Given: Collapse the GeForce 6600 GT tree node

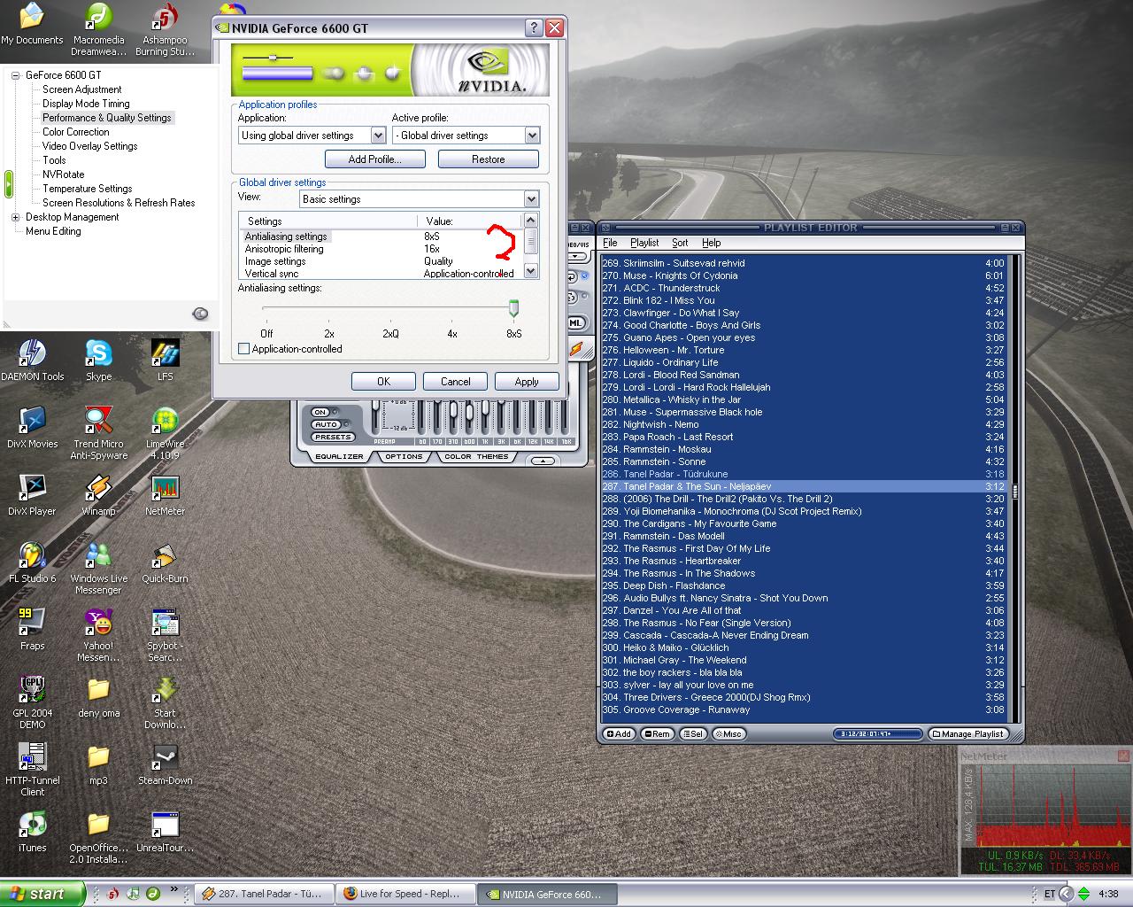Looking at the screenshot, I should coord(15,75).
